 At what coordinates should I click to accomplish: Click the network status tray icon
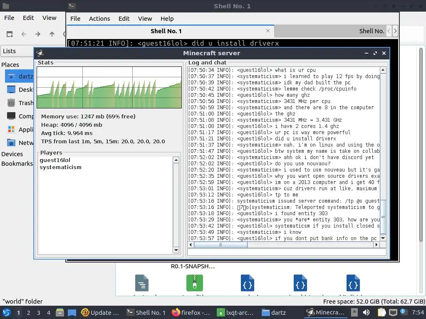point(393,312)
